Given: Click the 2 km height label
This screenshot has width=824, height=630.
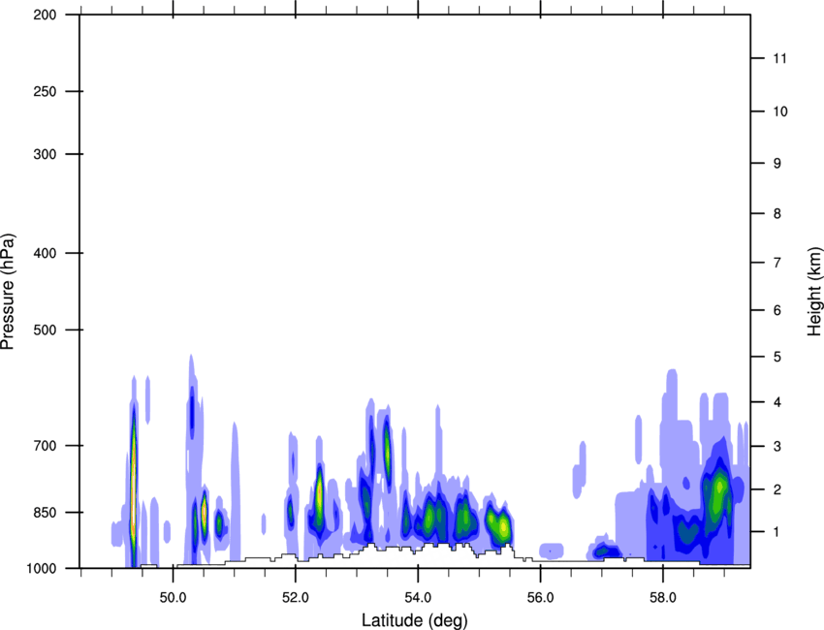Looking at the screenshot, I should pos(777,489).
